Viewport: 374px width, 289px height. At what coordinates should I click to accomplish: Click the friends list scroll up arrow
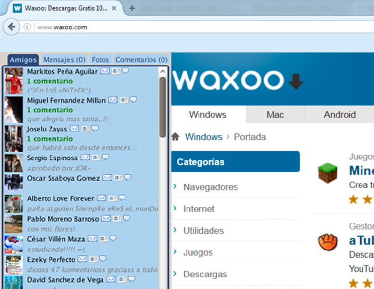[162, 71]
